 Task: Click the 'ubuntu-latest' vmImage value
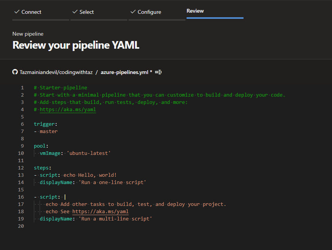(x=88, y=153)
